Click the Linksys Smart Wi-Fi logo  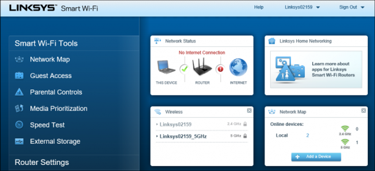[53, 8]
